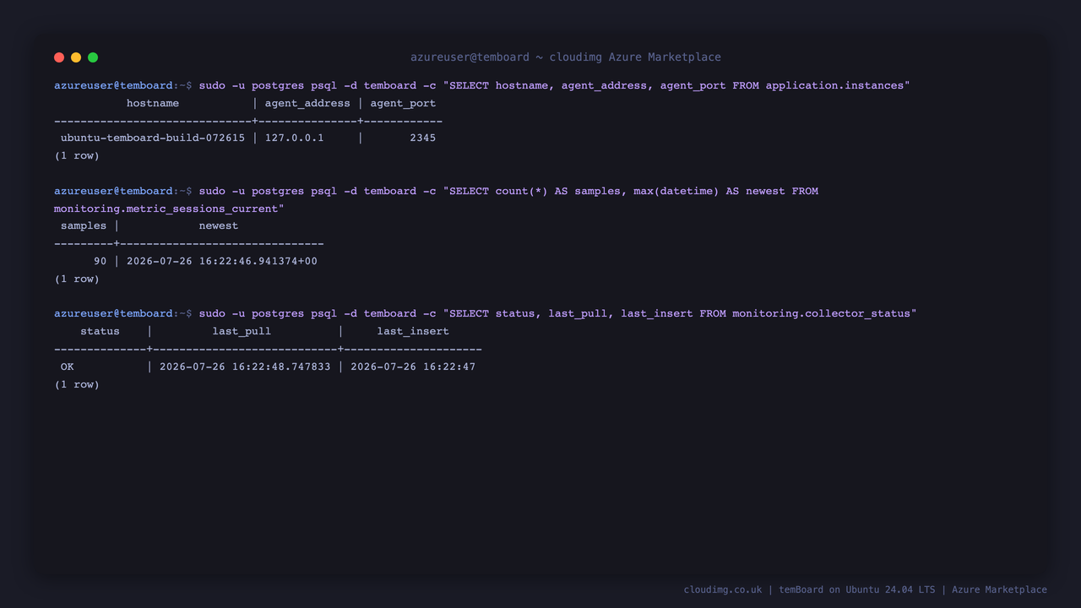The image size is (1081, 608).
Task: Click the 'samples' column header
Action: [84, 225]
